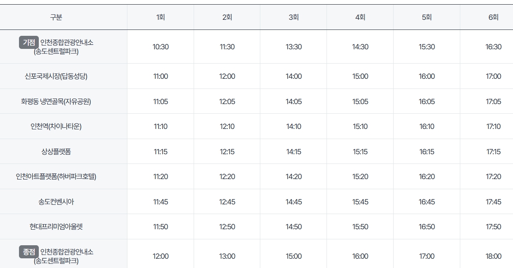Screen dimensions: 513x268
Task: Click the 기점 badge label
Action: 29,43
